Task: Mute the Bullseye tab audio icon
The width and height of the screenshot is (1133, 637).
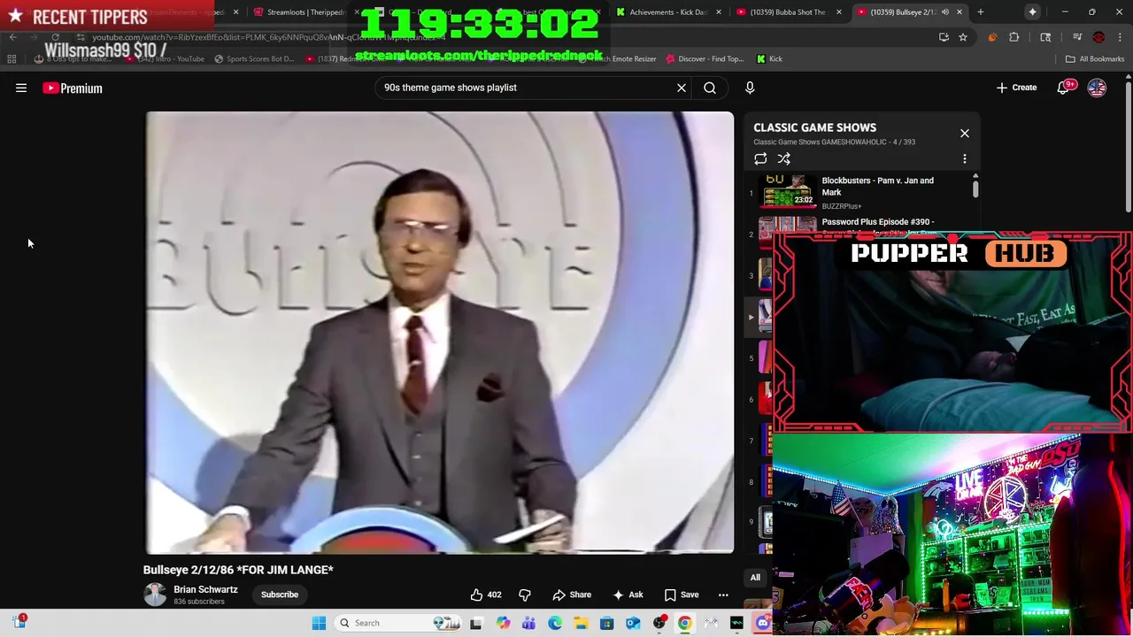Action: (945, 12)
